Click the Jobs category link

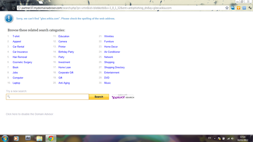coord(15,73)
